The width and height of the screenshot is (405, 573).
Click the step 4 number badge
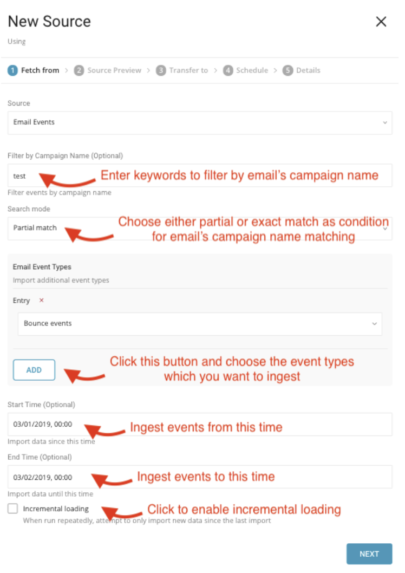pyautogui.click(x=228, y=70)
